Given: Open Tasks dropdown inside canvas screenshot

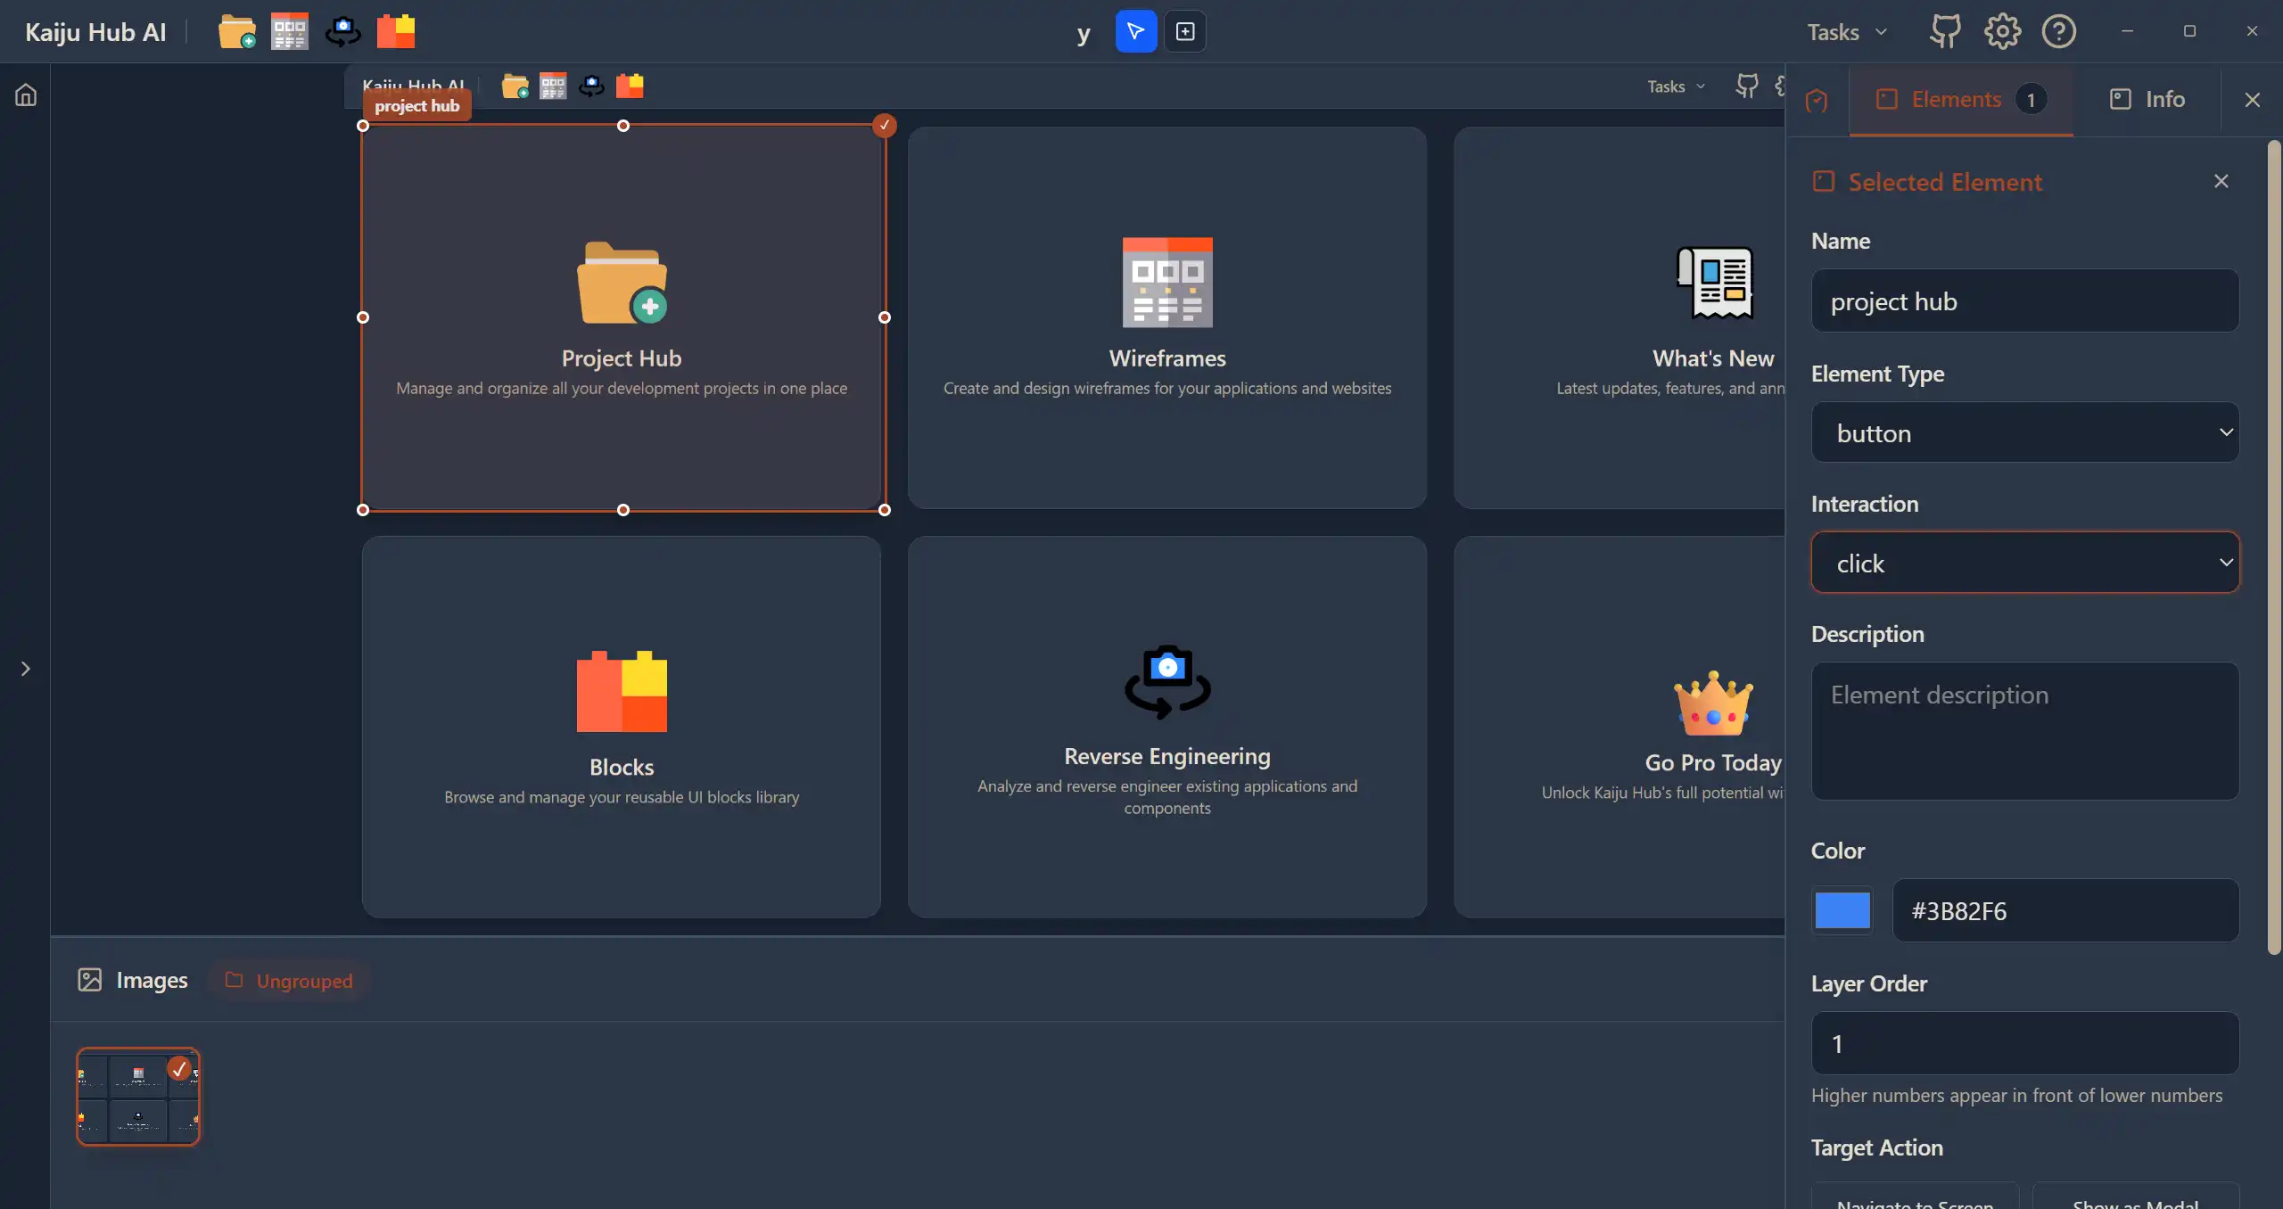Looking at the screenshot, I should [x=1676, y=86].
